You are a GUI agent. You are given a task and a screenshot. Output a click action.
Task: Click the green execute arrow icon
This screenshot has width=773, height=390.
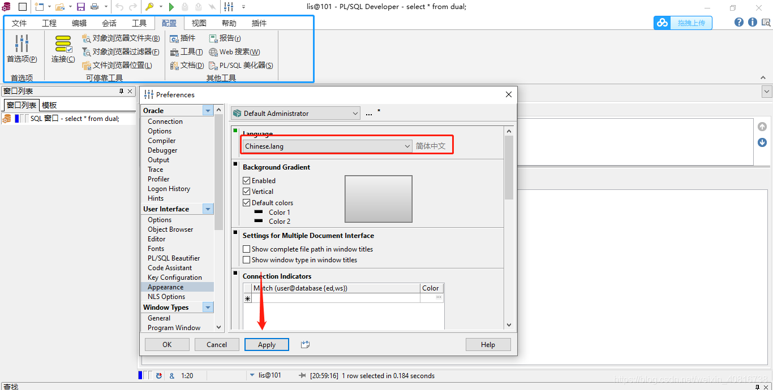pyautogui.click(x=171, y=7)
